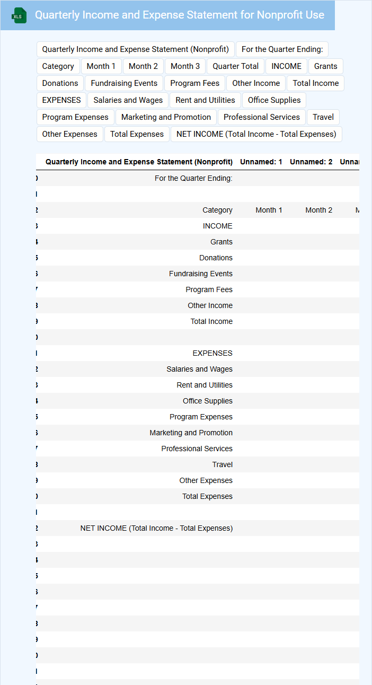372x685 pixels.
Task: Click the Office Supplies tag
Action: 274,100
